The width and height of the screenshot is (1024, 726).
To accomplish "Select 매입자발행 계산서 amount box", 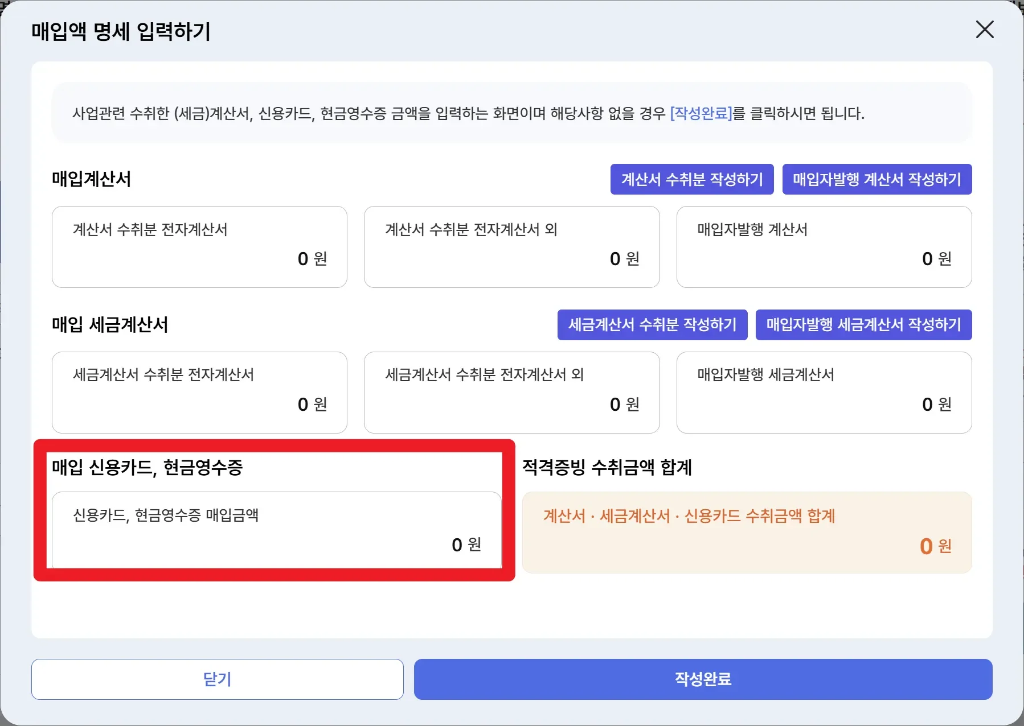I will (x=824, y=247).
